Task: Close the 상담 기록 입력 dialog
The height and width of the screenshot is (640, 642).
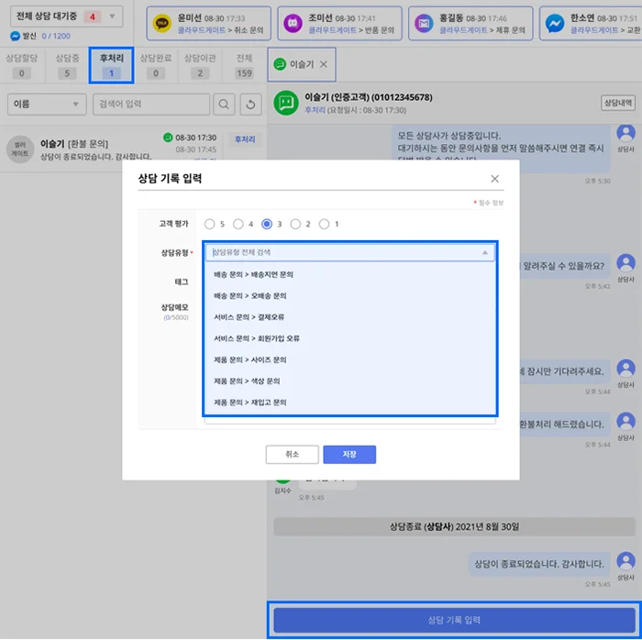Action: pyautogui.click(x=494, y=179)
